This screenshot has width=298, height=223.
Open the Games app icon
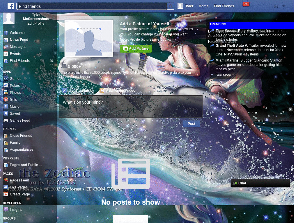(6, 79)
